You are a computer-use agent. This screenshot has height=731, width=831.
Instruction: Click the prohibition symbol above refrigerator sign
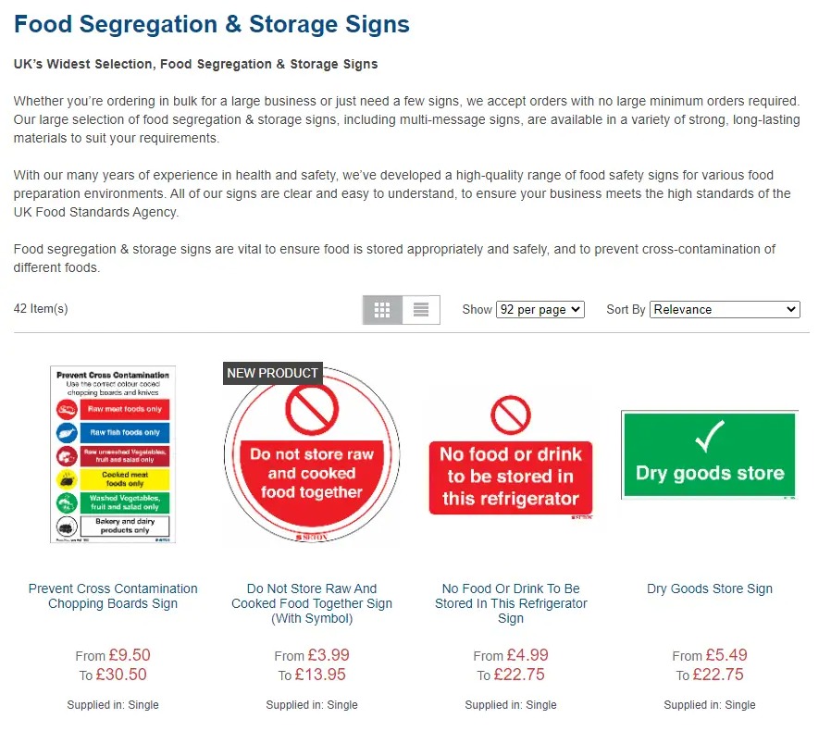tap(511, 415)
